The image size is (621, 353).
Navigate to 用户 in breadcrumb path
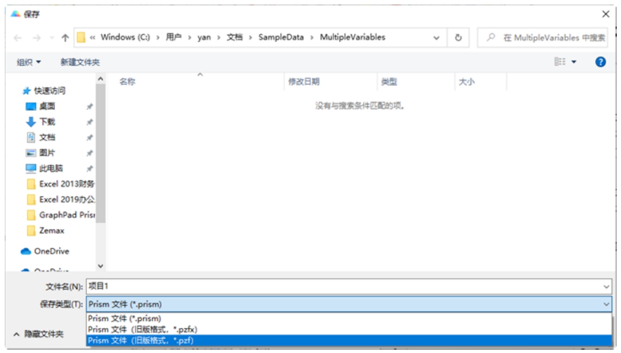tap(174, 37)
